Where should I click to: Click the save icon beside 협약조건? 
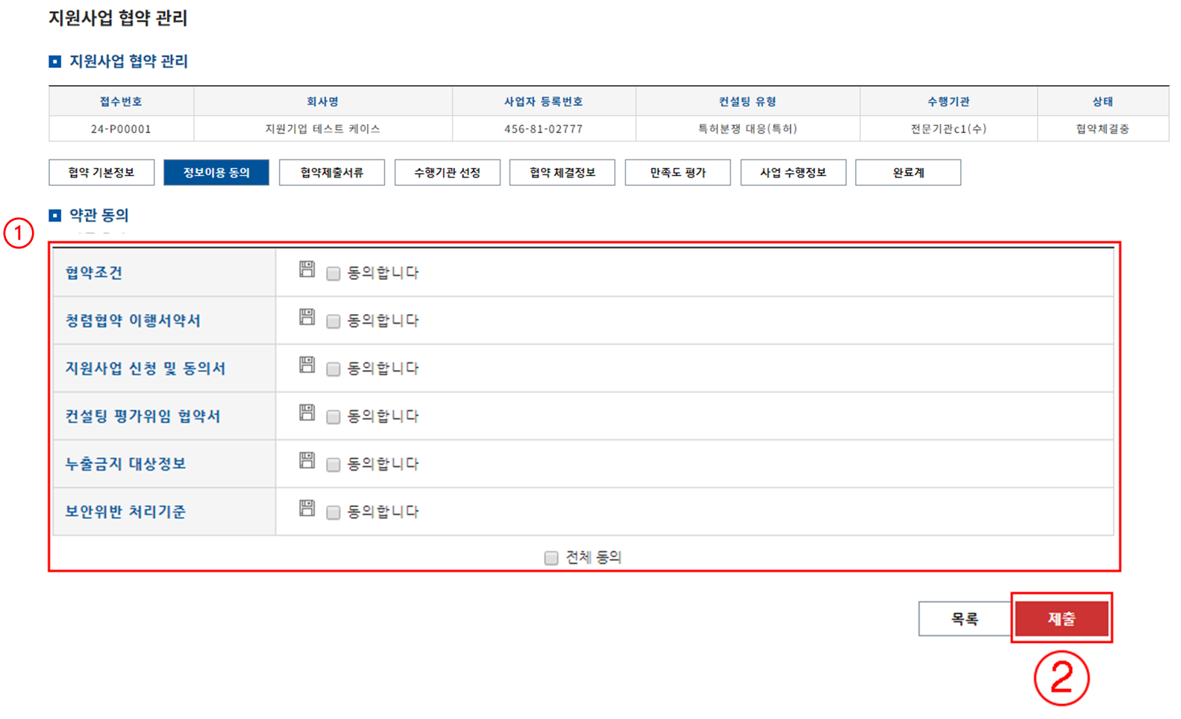coord(307,269)
